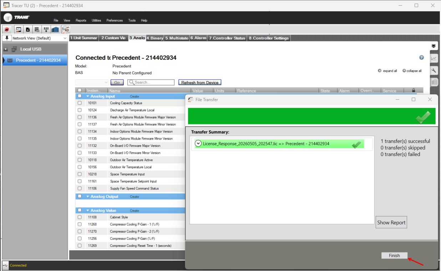Click the Precedent device monitor icon

pyautogui.click(x=10, y=60)
